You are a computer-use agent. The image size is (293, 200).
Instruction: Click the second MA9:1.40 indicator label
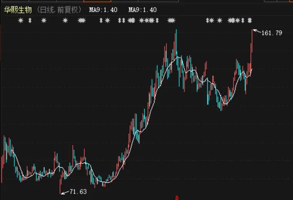click(143, 10)
